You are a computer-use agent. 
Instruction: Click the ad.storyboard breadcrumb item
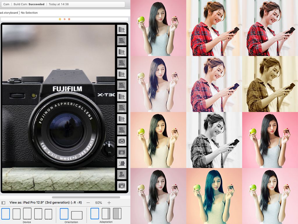pos(9,13)
